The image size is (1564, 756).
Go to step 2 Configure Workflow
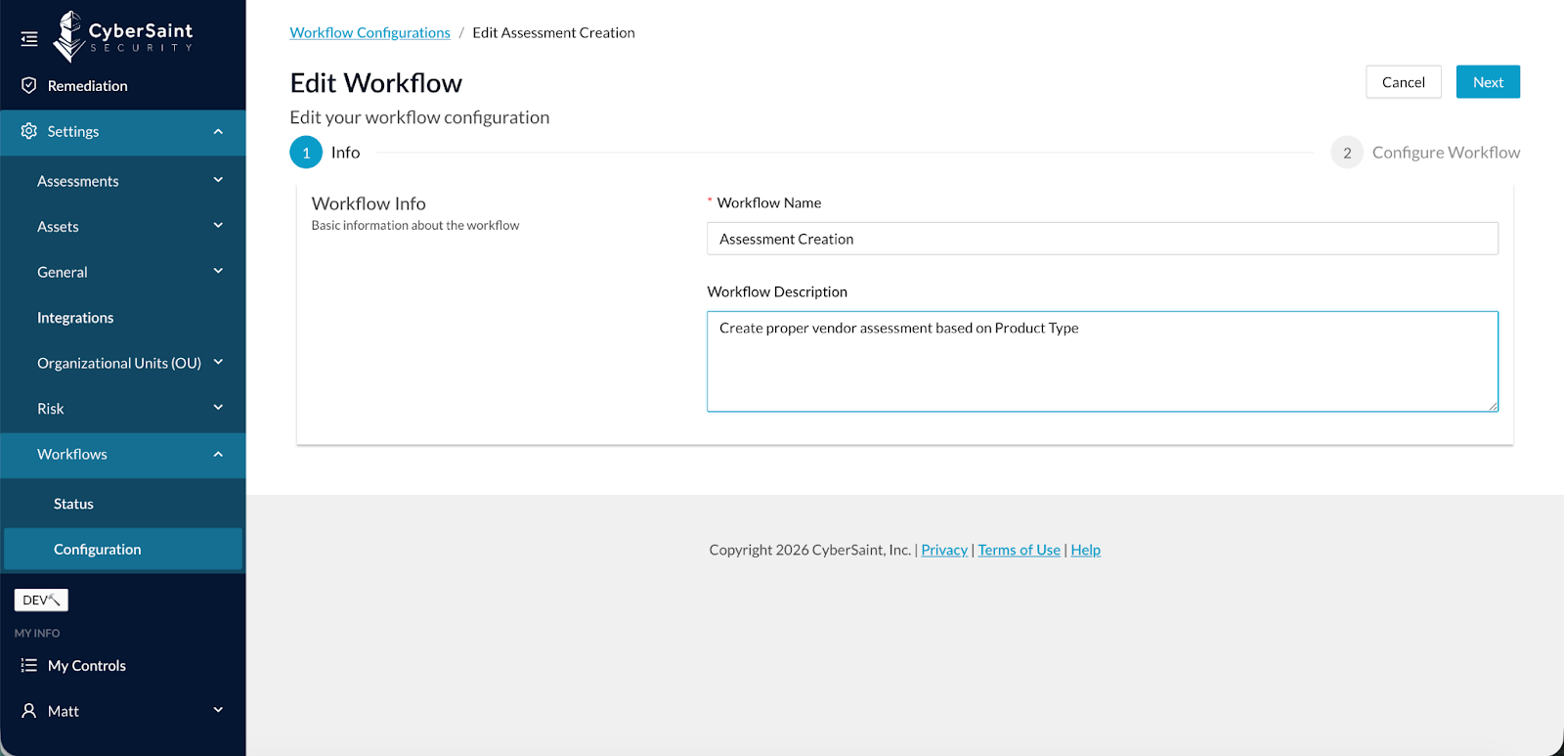[1425, 153]
